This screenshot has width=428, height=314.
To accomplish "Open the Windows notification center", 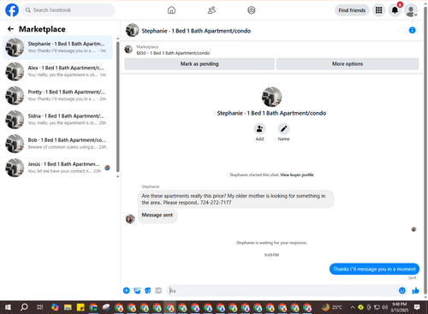I will (x=417, y=307).
